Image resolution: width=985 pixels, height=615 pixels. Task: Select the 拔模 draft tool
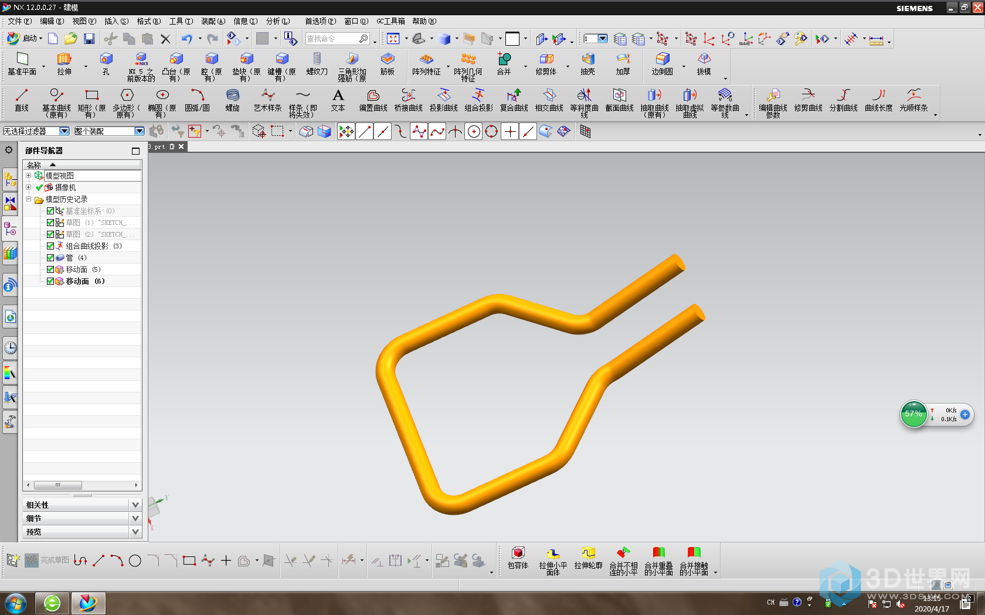point(704,64)
